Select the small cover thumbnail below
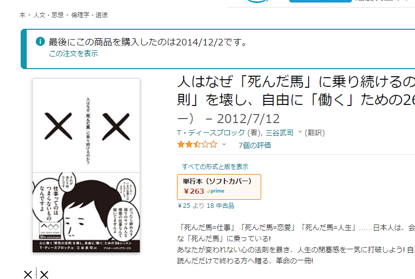This screenshot has width=415, height=279. pos(36,274)
